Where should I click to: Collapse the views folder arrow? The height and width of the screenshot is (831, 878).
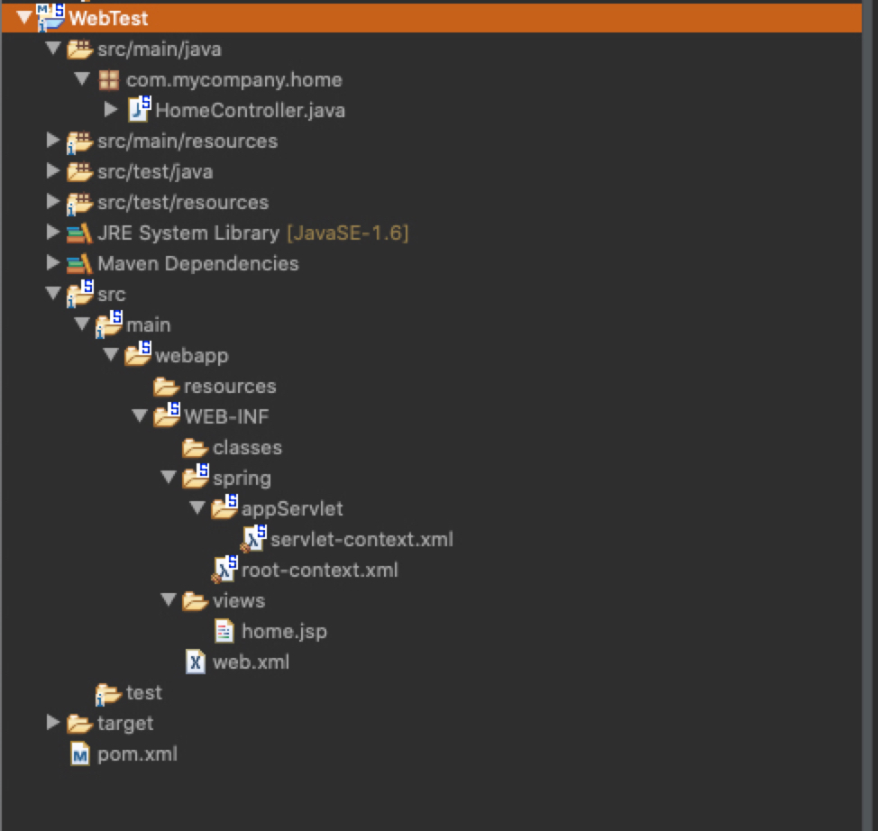(x=169, y=599)
